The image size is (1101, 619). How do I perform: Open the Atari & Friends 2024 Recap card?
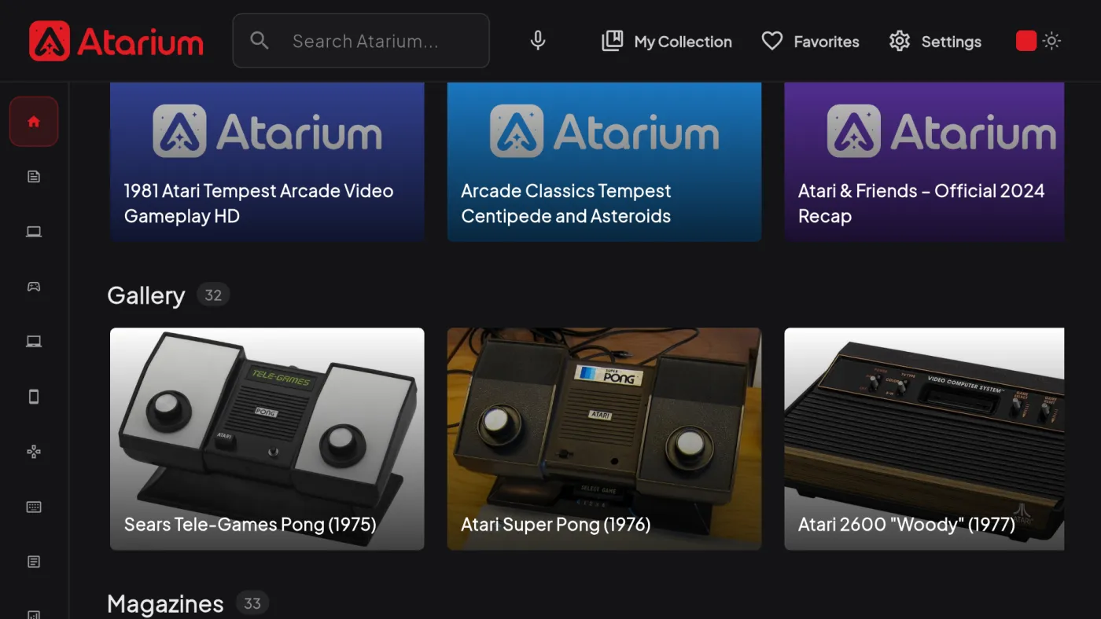click(924, 162)
